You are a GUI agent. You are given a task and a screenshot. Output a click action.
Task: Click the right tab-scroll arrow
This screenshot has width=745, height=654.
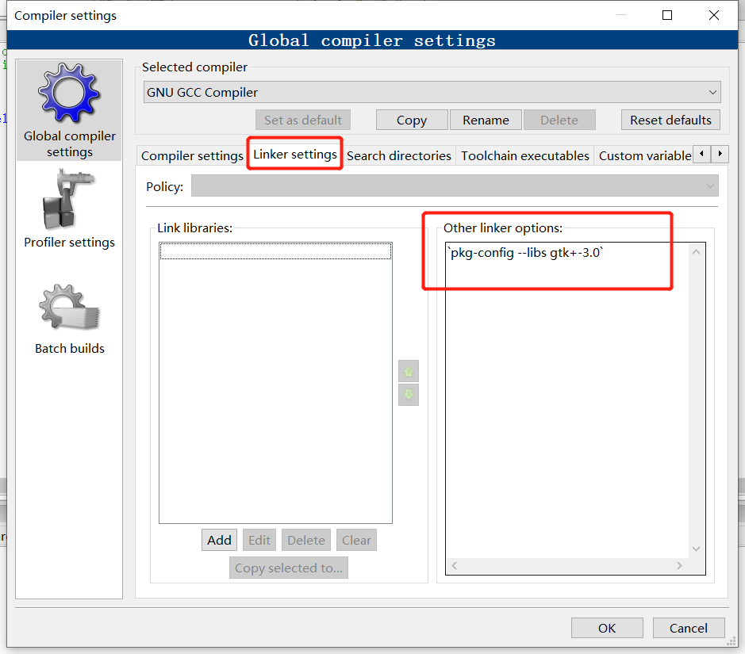click(x=720, y=154)
